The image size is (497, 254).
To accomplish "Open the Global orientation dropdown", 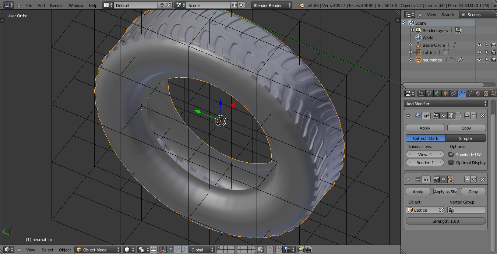I will click(201, 250).
